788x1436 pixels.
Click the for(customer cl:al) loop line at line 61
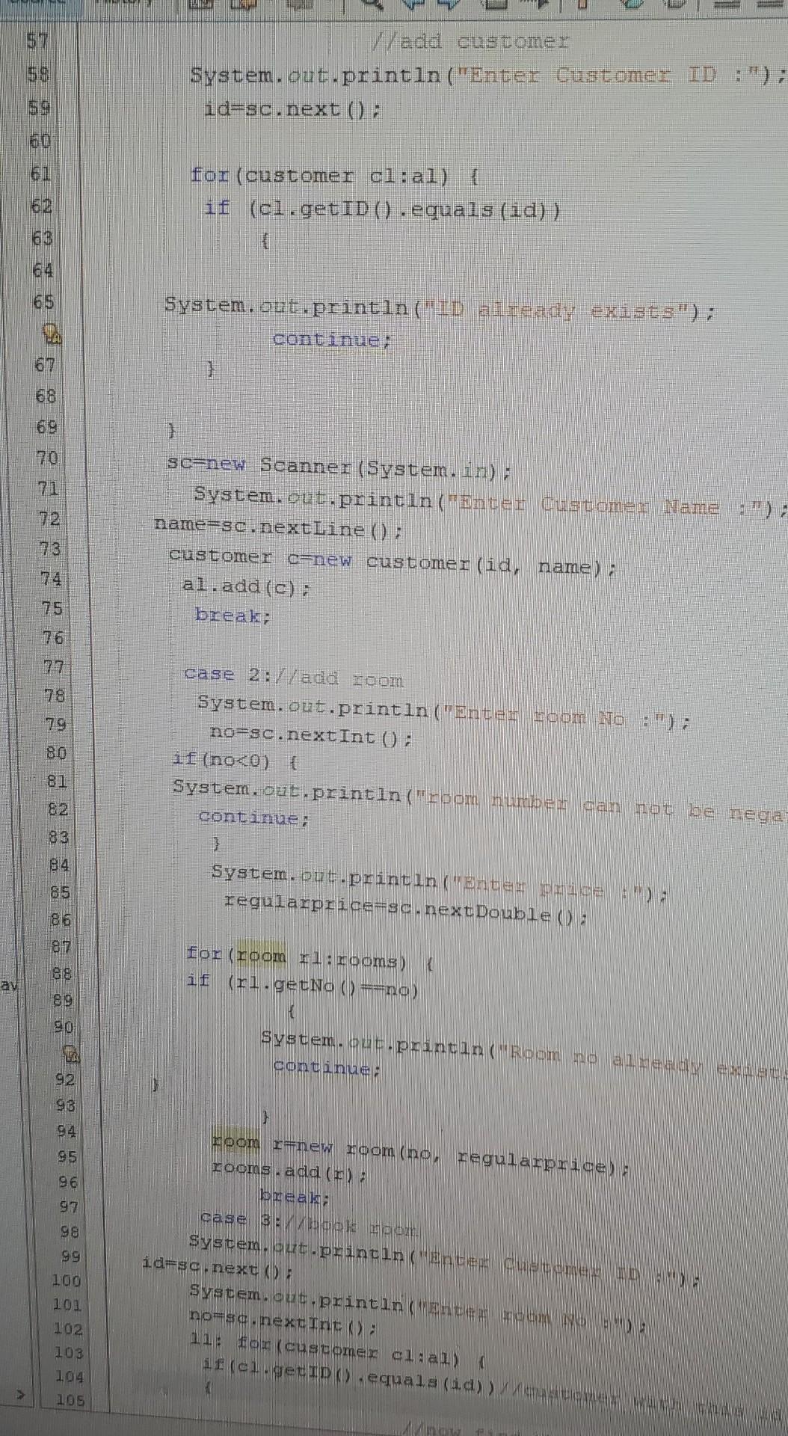334,176
